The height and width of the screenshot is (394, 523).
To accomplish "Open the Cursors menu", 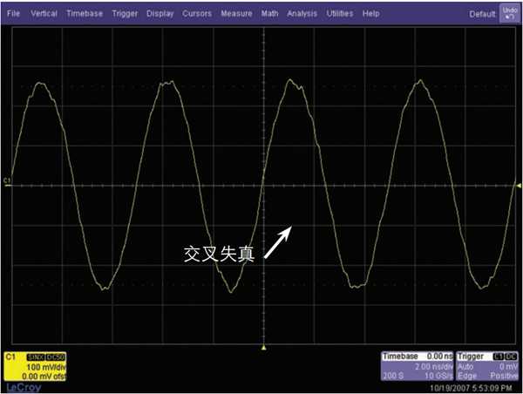I will (197, 14).
